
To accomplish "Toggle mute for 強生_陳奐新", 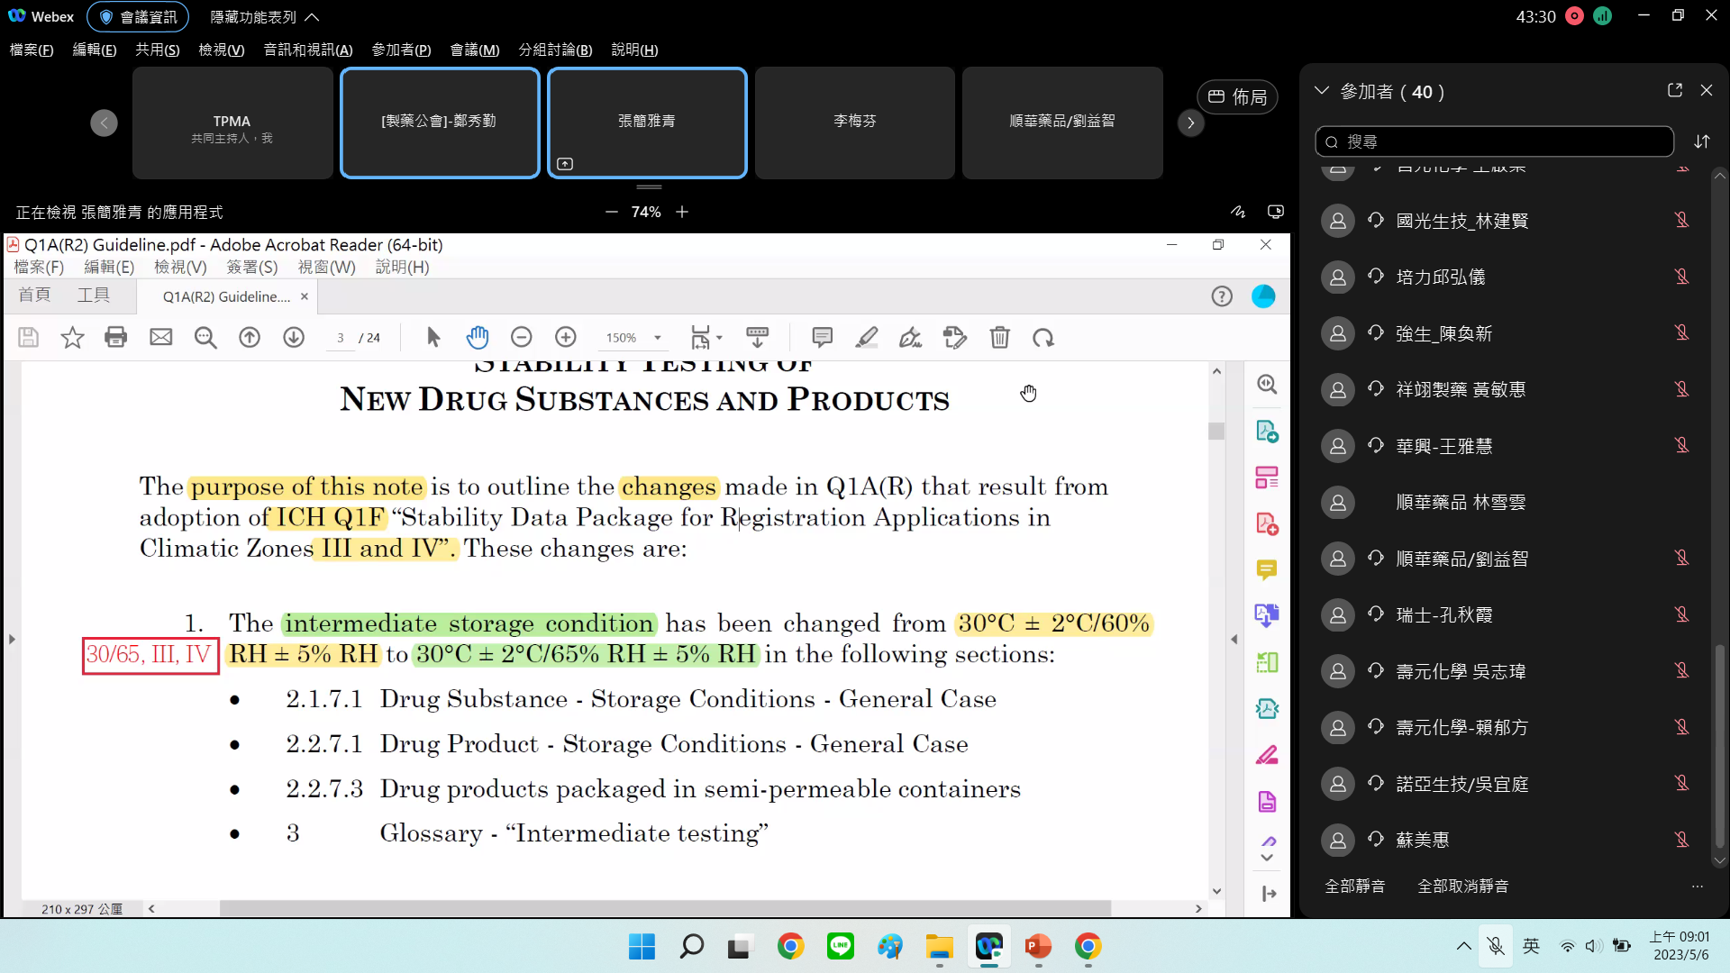I will (x=1681, y=332).
